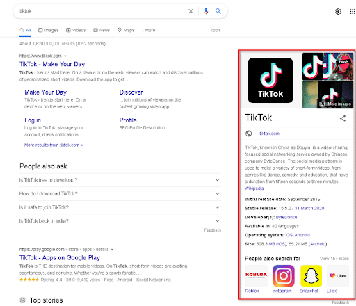
Task: Open the More search tabs menu
Action: pyautogui.click(x=148, y=30)
